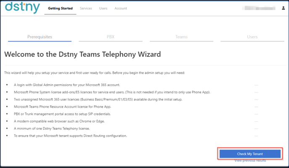Open the user profile icon
The height and width of the screenshot is (168, 289).
point(283,8)
